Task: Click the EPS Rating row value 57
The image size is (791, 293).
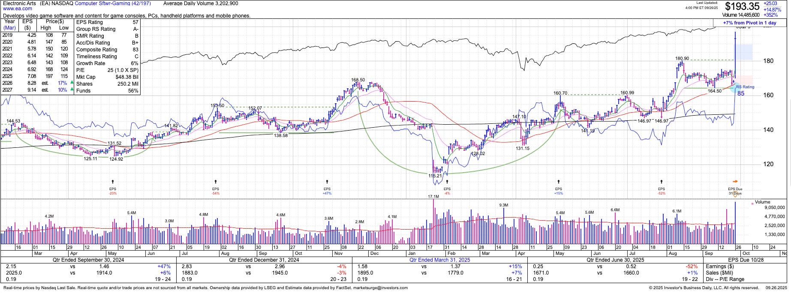Action: [135, 22]
